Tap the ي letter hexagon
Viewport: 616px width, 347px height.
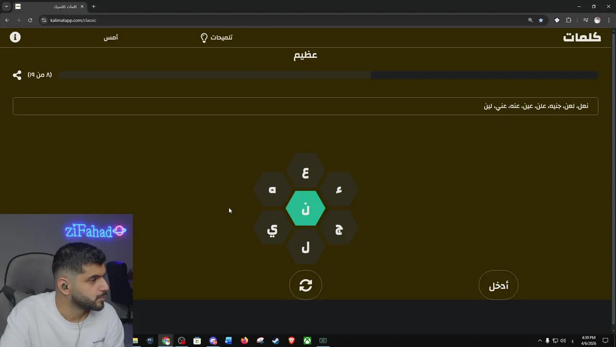tap(272, 228)
